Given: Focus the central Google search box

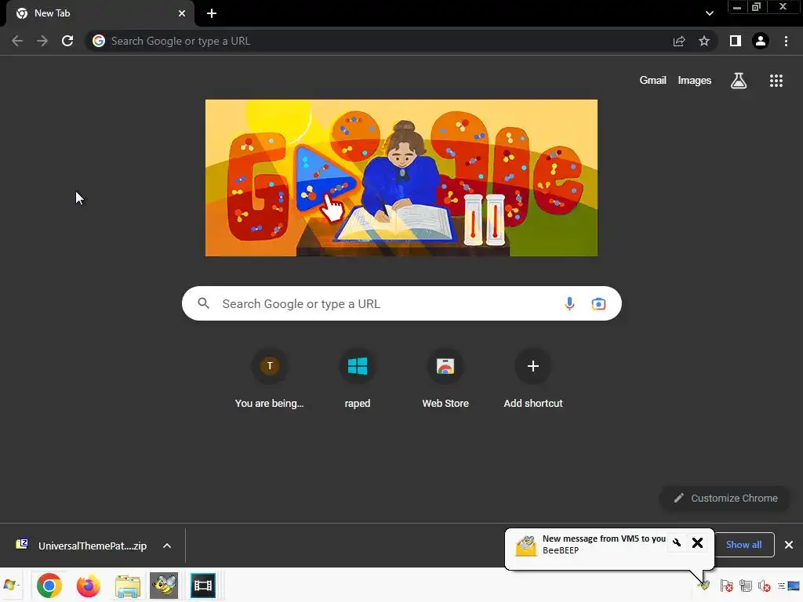Looking at the screenshot, I should [401, 303].
